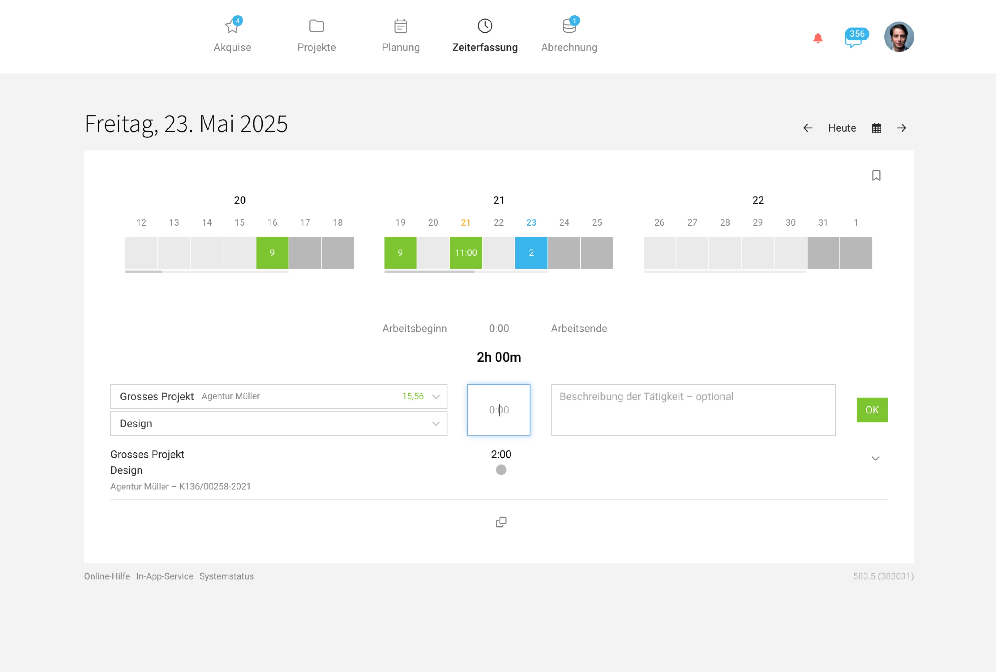Go to the next day with right arrow

901,128
